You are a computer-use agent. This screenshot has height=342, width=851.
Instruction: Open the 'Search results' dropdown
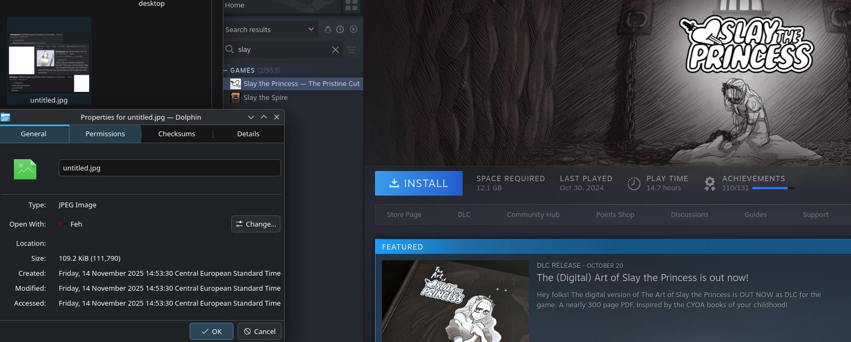(270, 29)
